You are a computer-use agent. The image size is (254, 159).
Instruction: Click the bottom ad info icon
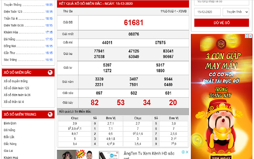[x=183, y=152]
